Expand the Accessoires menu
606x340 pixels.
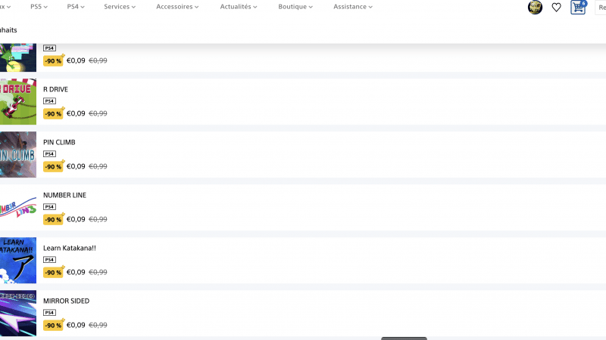pos(177,7)
